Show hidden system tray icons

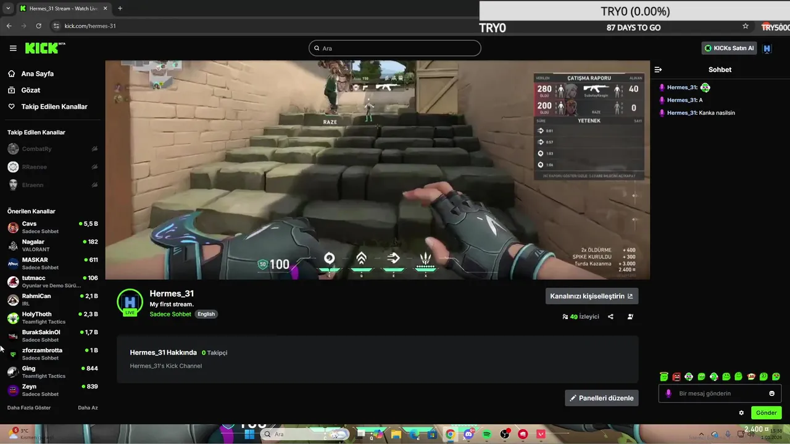pos(701,434)
